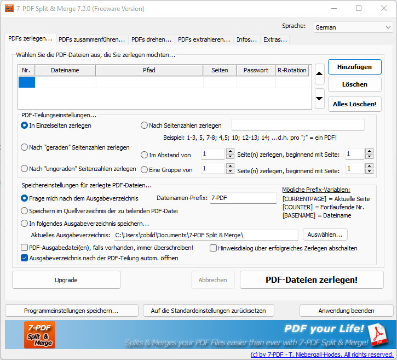Click 'Programmeinstellungen speichern...' button
Image resolution: width=397 pixels, height=360 pixels.
click(x=71, y=311)
